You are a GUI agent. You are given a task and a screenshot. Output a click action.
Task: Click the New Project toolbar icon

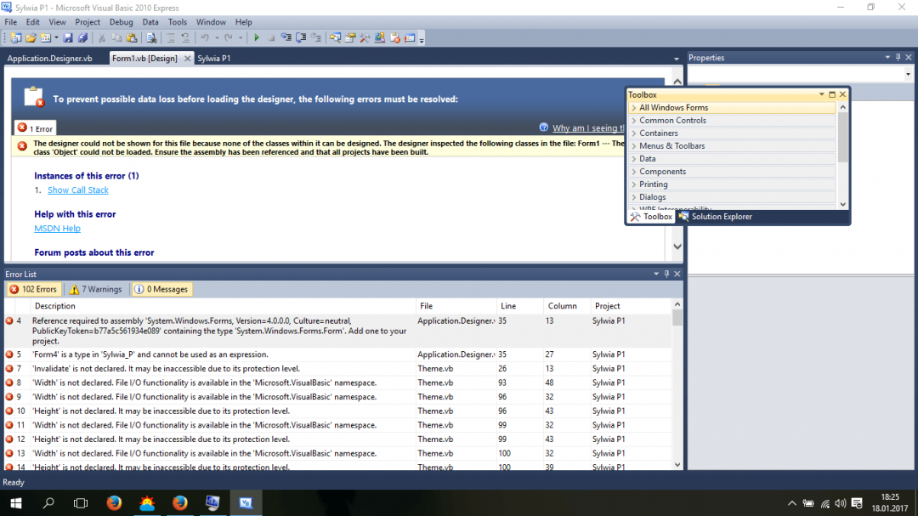pyautogui.click(x=15, y=38)
